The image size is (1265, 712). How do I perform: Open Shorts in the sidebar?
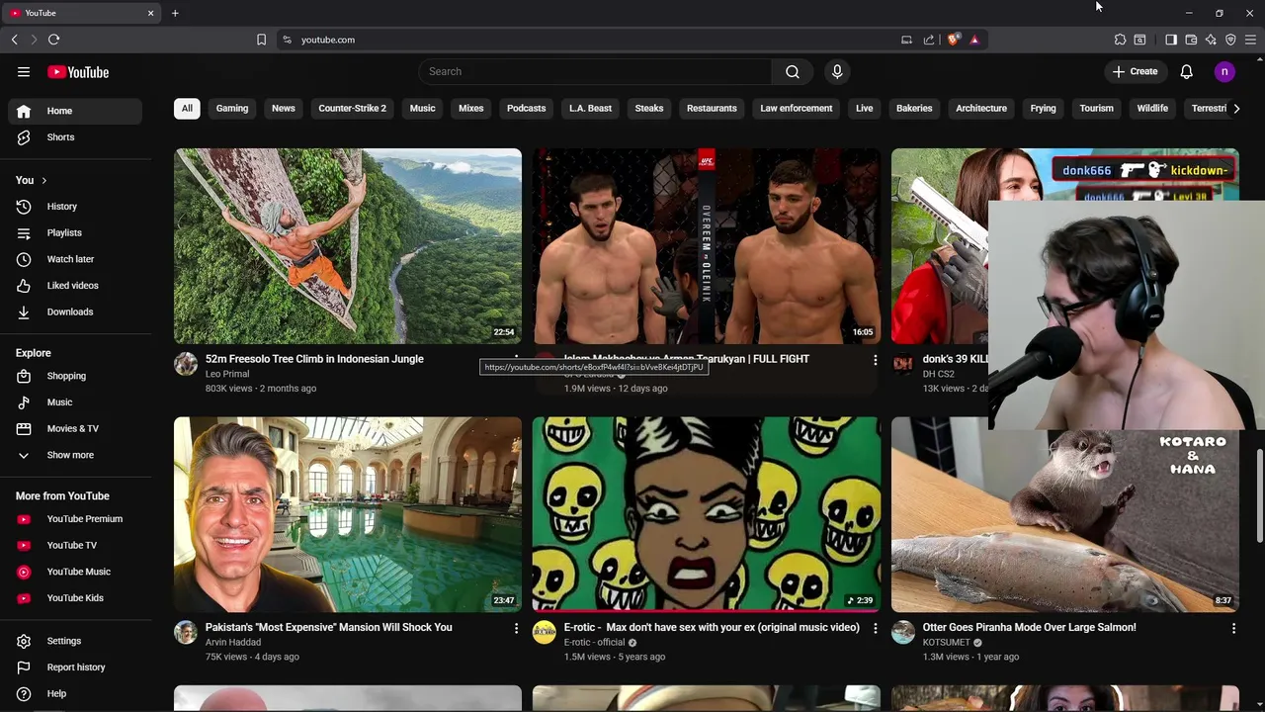(x=75, y=137)
